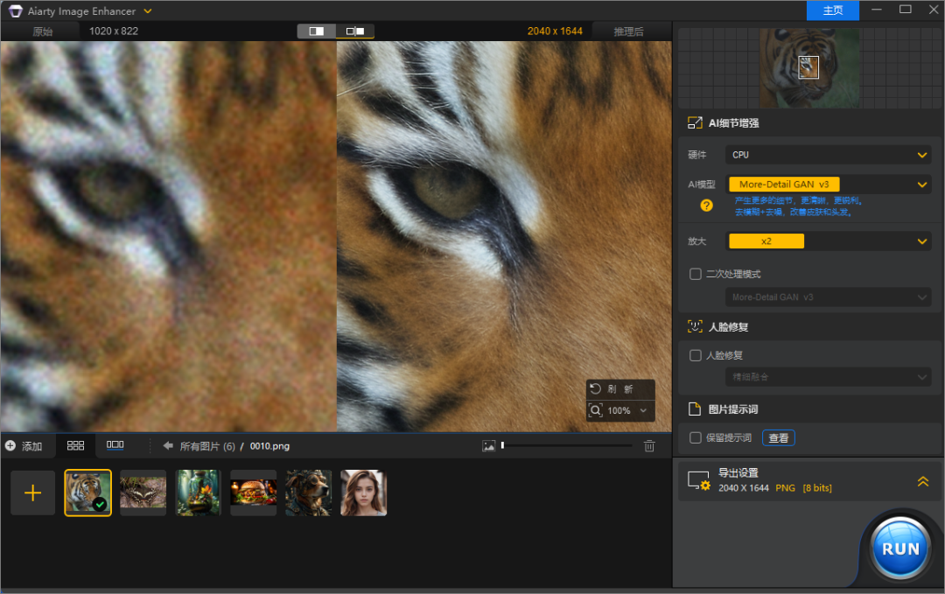945x594 pixels.
Task: Click the AI细节增强 section icon
Action: (694, 122)
